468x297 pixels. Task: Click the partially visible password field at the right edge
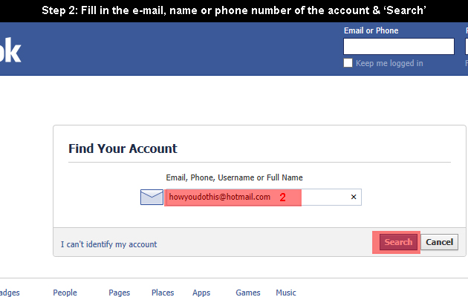467,46
